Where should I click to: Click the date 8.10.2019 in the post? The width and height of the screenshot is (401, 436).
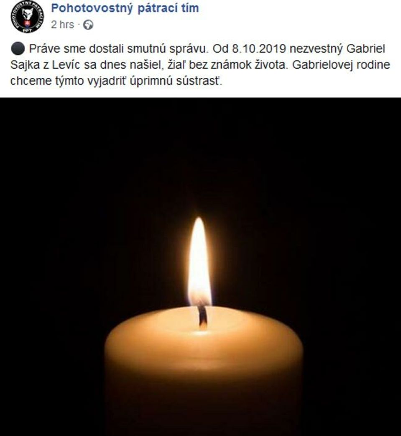[x=259, y=49]
